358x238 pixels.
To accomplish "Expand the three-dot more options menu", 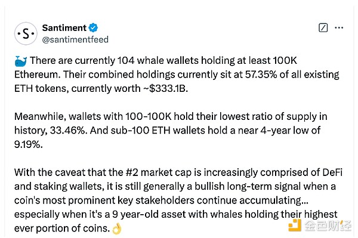I will pos(339,28).
